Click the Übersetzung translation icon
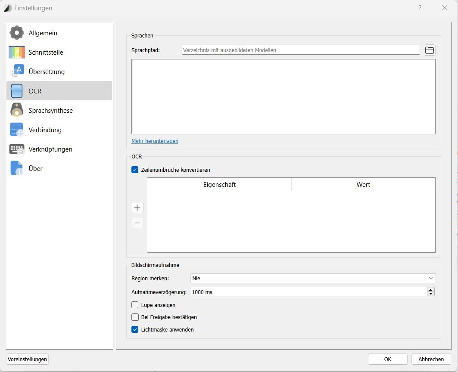This screenshot has width=458, height=372. pos(17,71)
